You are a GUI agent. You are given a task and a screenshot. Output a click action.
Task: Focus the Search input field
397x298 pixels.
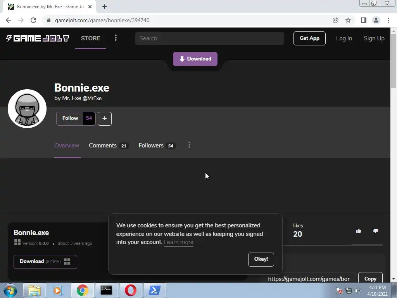click(x=209, y=38)
